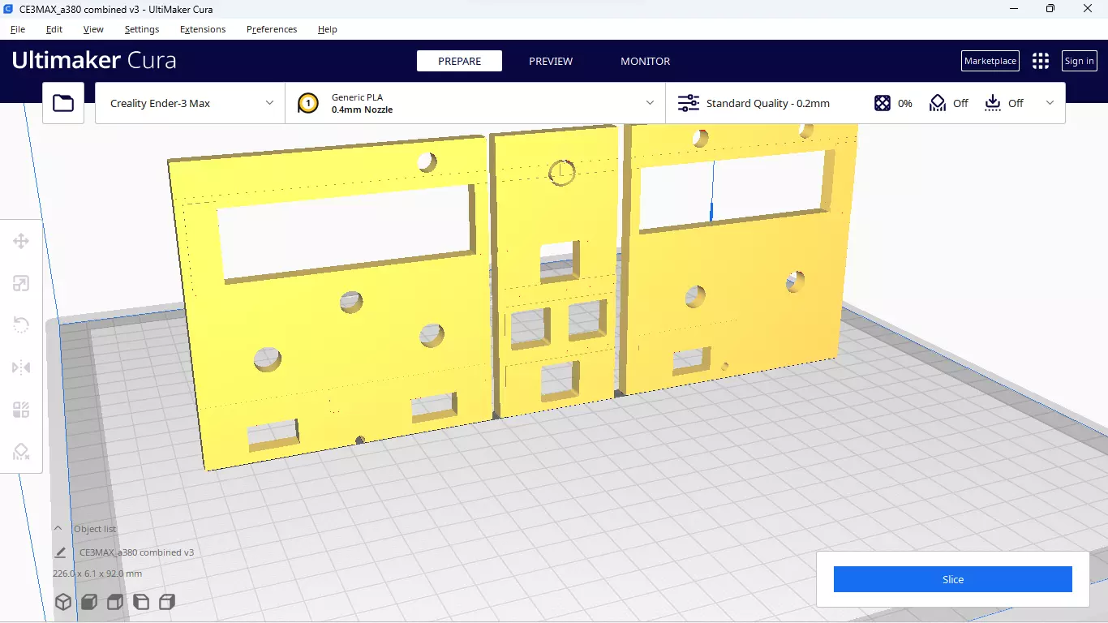The height and width of the screenshot is (623, 1108).
Task: Click the print settings sliders icon
Action: coord(688,103)
